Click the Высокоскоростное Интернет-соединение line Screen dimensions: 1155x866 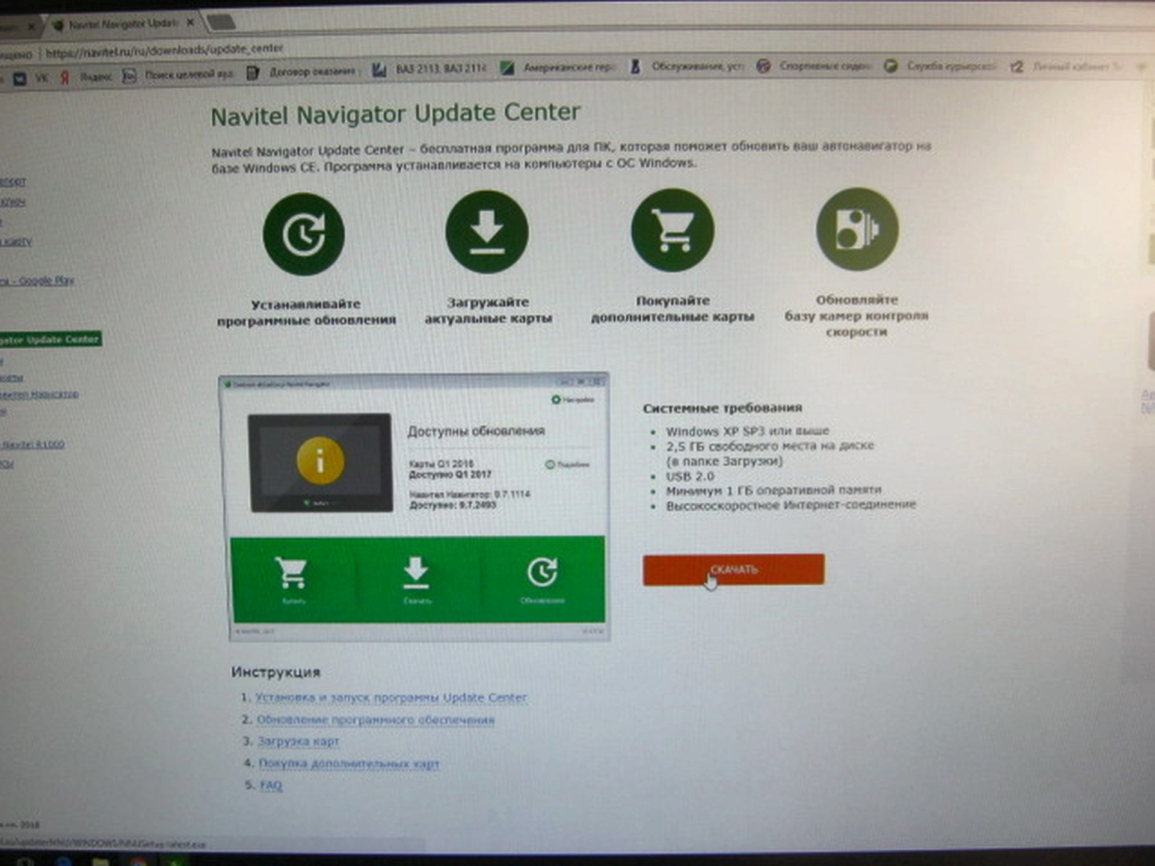(791, 505)
